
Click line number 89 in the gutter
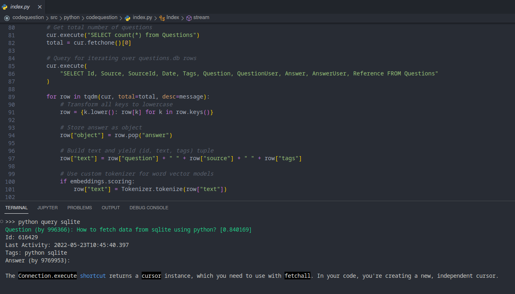(11, 97)
